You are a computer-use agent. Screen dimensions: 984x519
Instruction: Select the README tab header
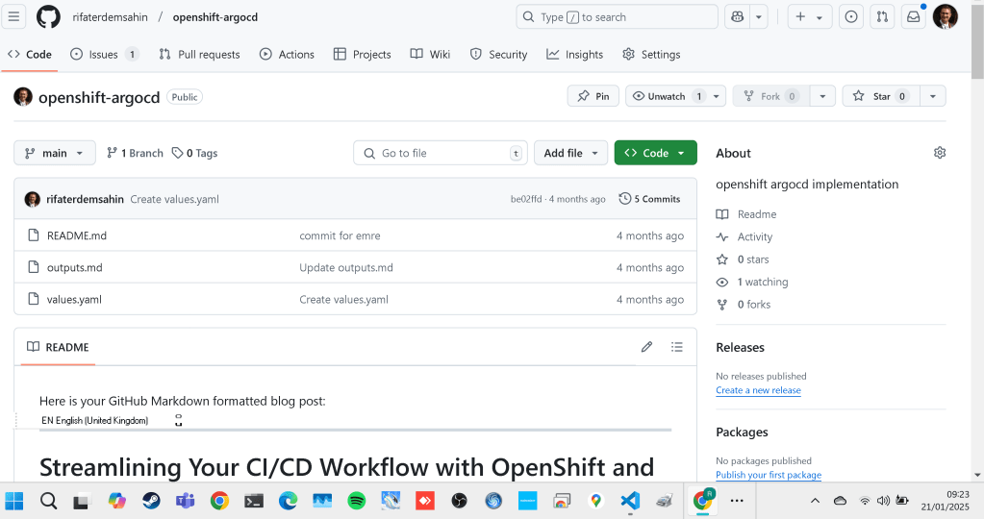click(x=58, y=347)
